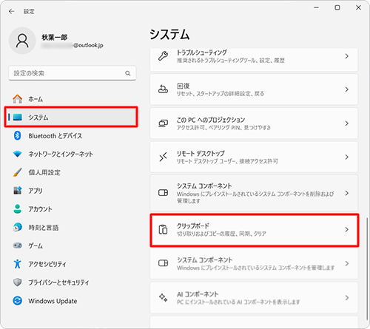
Task: Click icon of システム コンポーネント row mentioning 削除
Action: (163, 193)
